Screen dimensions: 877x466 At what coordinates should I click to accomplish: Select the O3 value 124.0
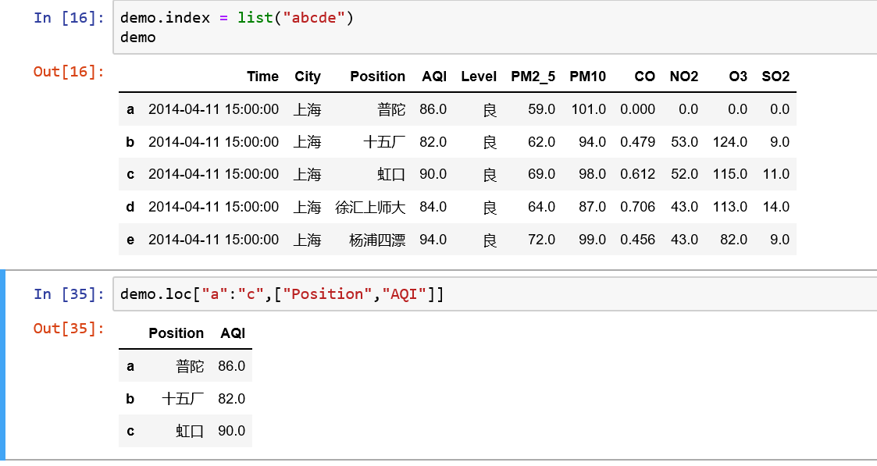729,142
